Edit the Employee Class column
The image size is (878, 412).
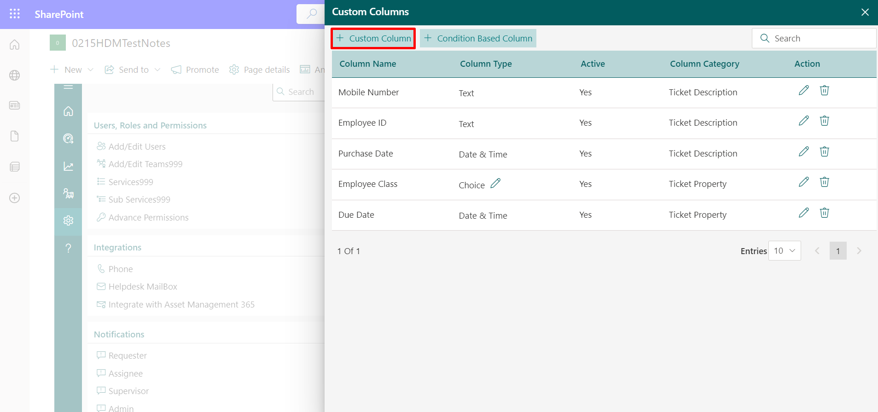point(803,182)
